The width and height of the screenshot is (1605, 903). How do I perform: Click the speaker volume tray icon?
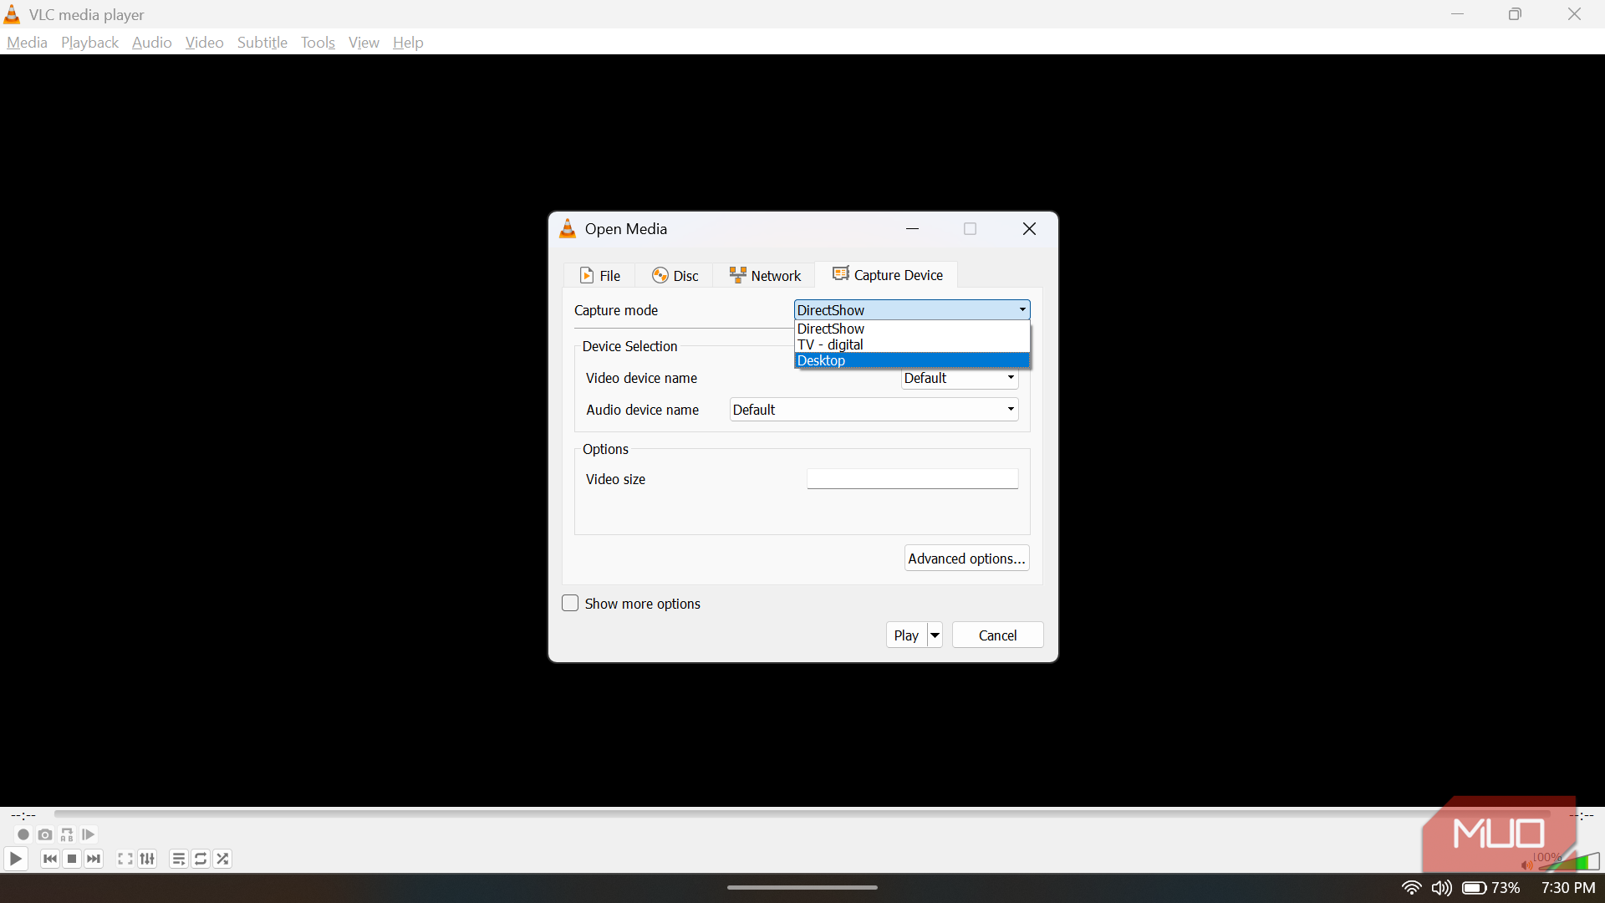(x=1441, y=888)
